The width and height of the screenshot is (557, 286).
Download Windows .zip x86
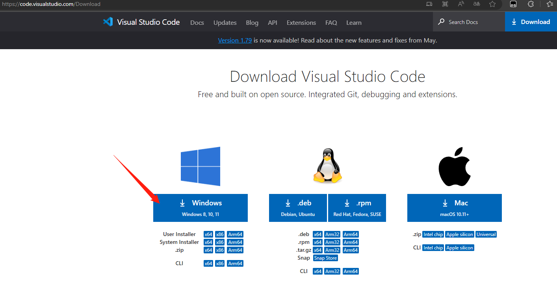pyautogui.click(x=220, y=250)
